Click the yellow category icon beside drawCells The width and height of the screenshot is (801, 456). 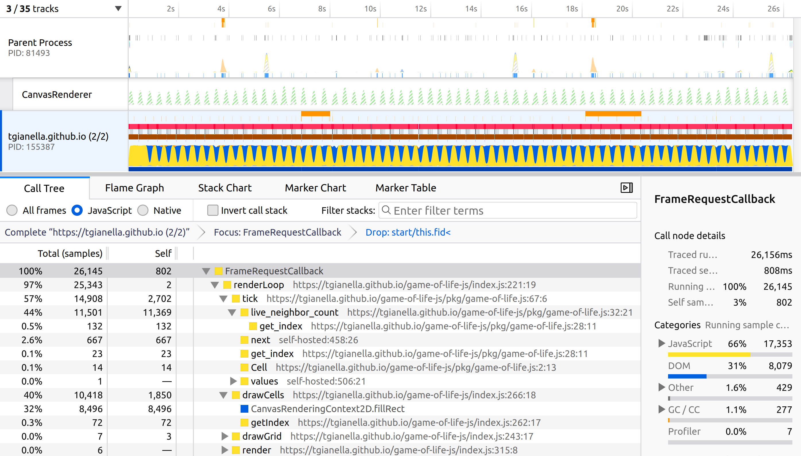coord(236,395)
